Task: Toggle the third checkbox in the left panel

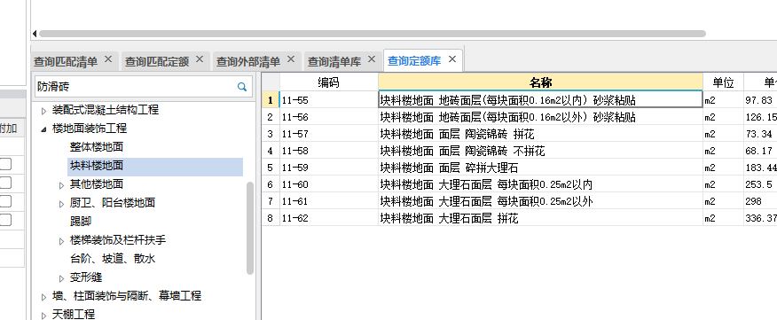Action: pos(5,201)
